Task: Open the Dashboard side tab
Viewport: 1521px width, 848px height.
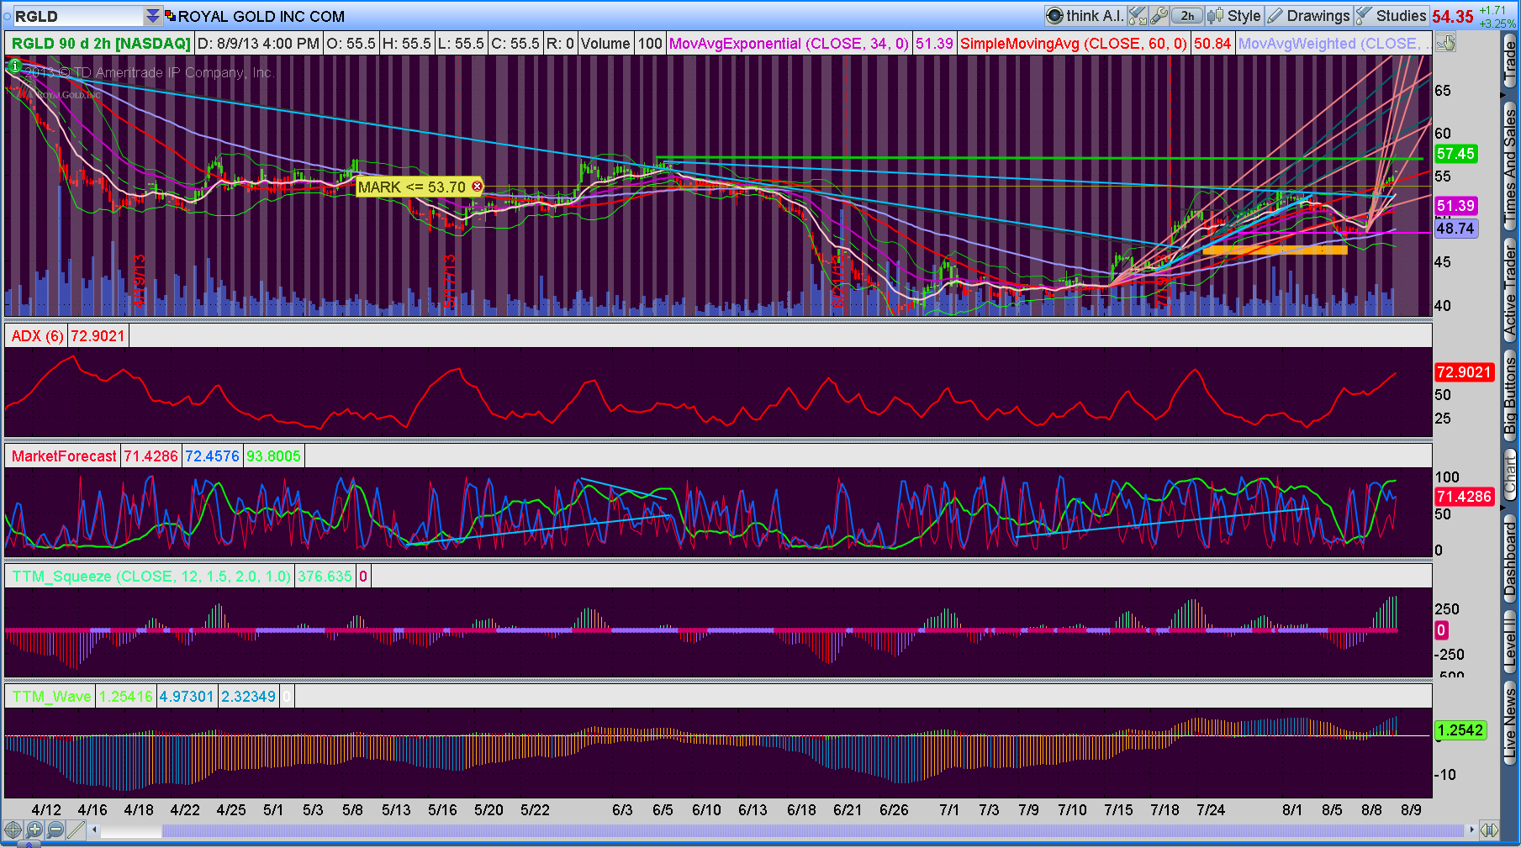Action: 1510,559
